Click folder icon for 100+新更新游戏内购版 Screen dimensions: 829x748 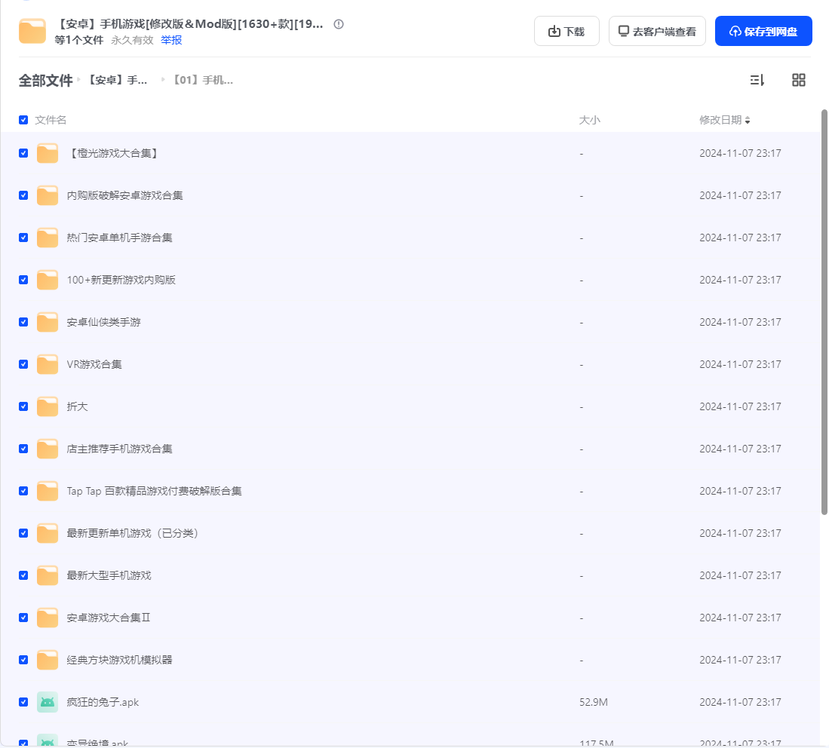48,280
